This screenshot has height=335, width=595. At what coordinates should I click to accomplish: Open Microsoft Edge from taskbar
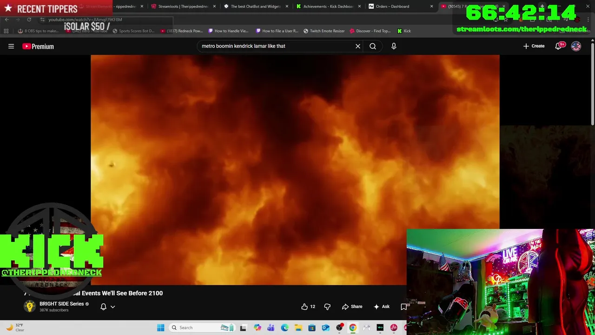pos(284,328)
